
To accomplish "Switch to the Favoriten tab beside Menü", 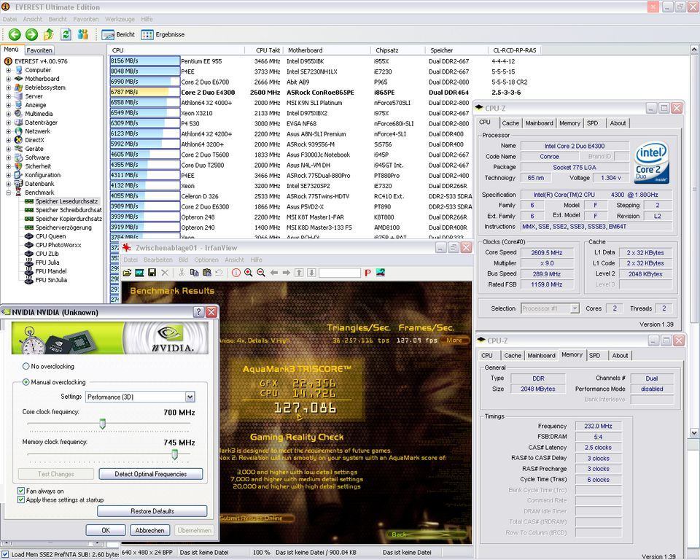I will click(39, 50).
